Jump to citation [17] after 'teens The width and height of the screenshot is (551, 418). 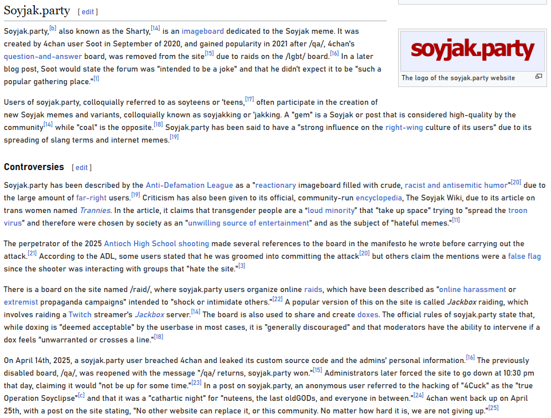click(249, 100)
